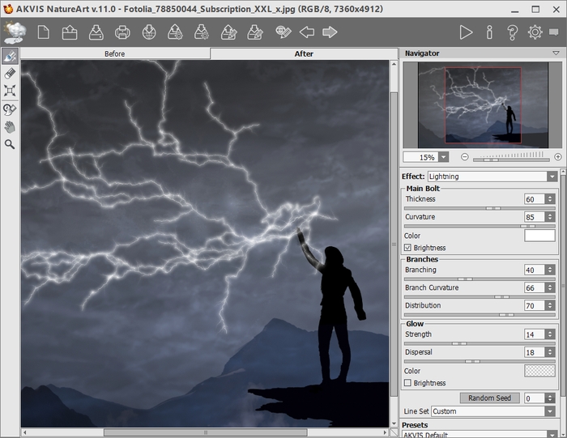
Task: Open the Main Bolt color swatch
Action: (539, 236)
